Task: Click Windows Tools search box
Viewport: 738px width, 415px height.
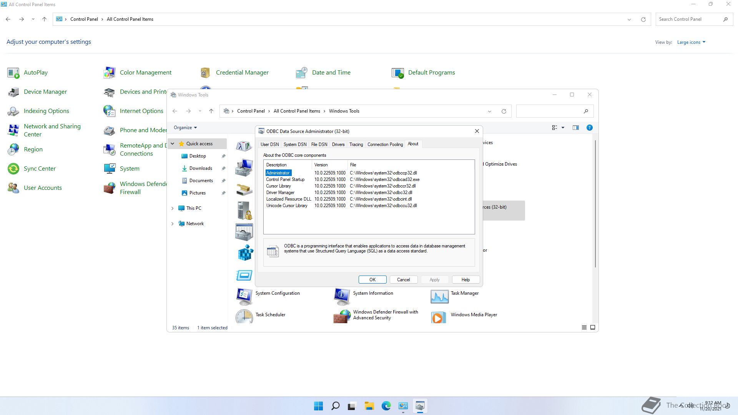Action: click(x=555, y=111)
